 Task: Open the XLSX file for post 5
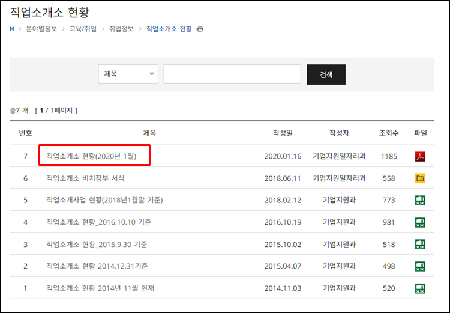click(420, 200)
